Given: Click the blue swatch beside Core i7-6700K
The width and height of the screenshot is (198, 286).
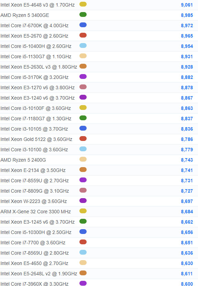Looking at the screenshot, I should 83,25.
